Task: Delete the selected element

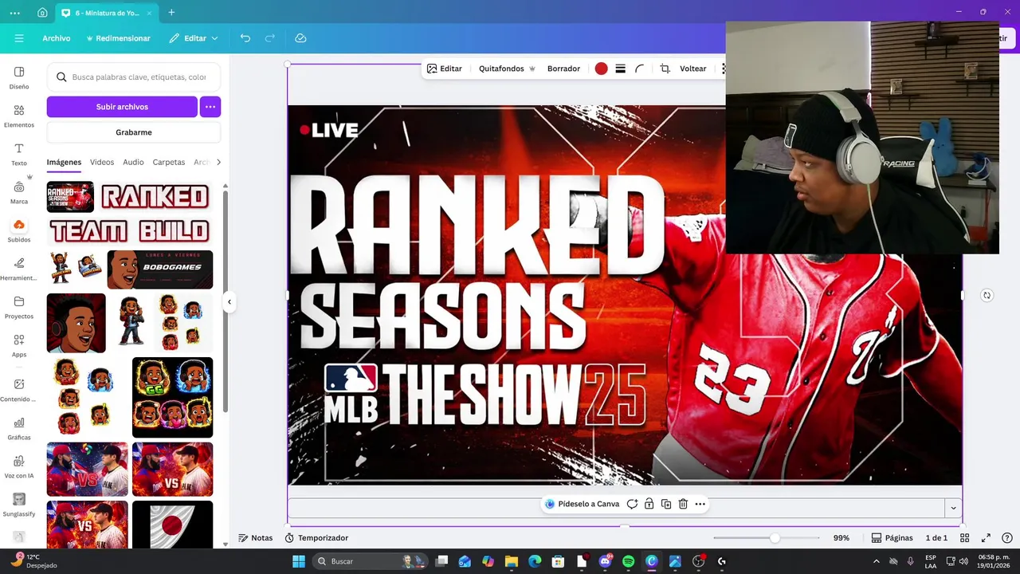Action: click(683, 504)
